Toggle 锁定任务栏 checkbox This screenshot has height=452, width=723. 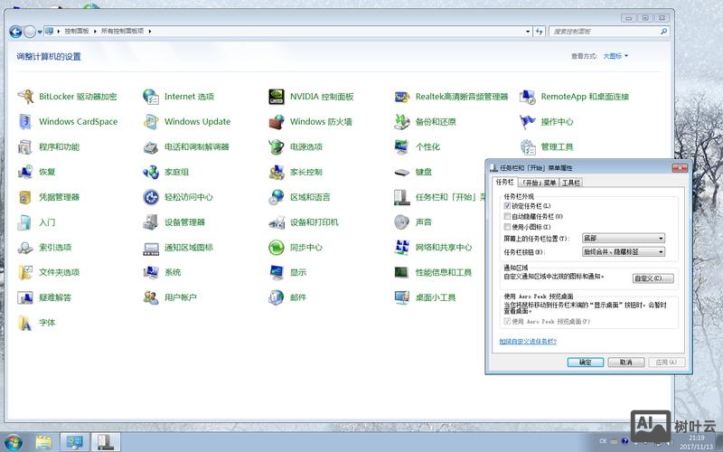click(x=507, y=206)
